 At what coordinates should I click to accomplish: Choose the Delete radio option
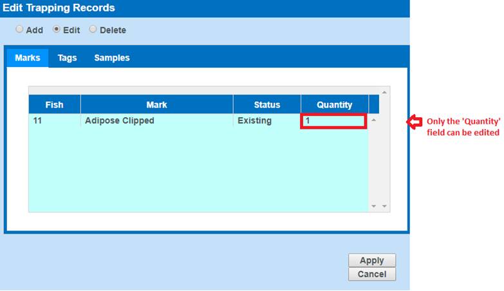(93, 30)
